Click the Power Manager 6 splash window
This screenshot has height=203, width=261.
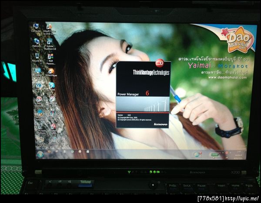pos(143,94)
